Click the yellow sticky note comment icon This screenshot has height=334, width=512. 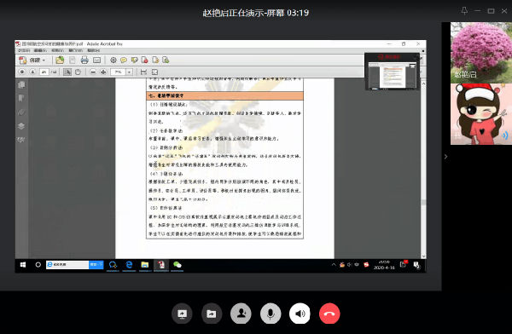[124, 60]
